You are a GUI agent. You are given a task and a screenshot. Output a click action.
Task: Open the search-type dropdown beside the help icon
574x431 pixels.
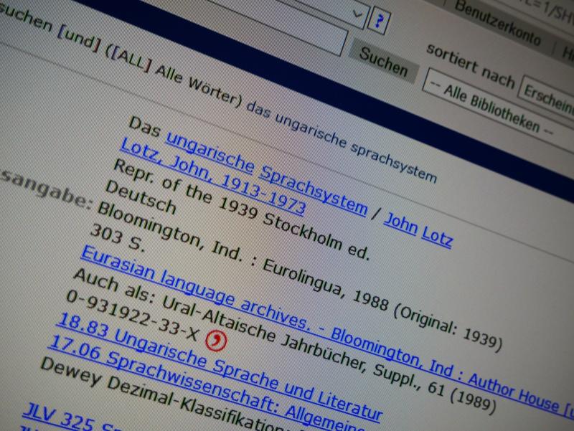click(x=357, y=14)
